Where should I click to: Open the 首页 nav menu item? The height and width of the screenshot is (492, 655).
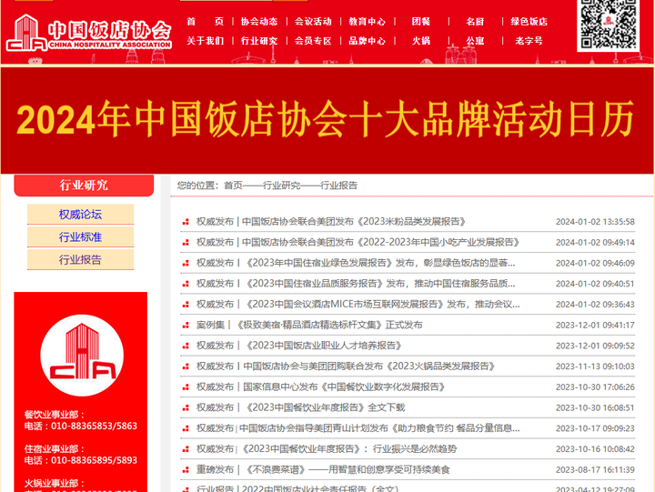point(205,21)
